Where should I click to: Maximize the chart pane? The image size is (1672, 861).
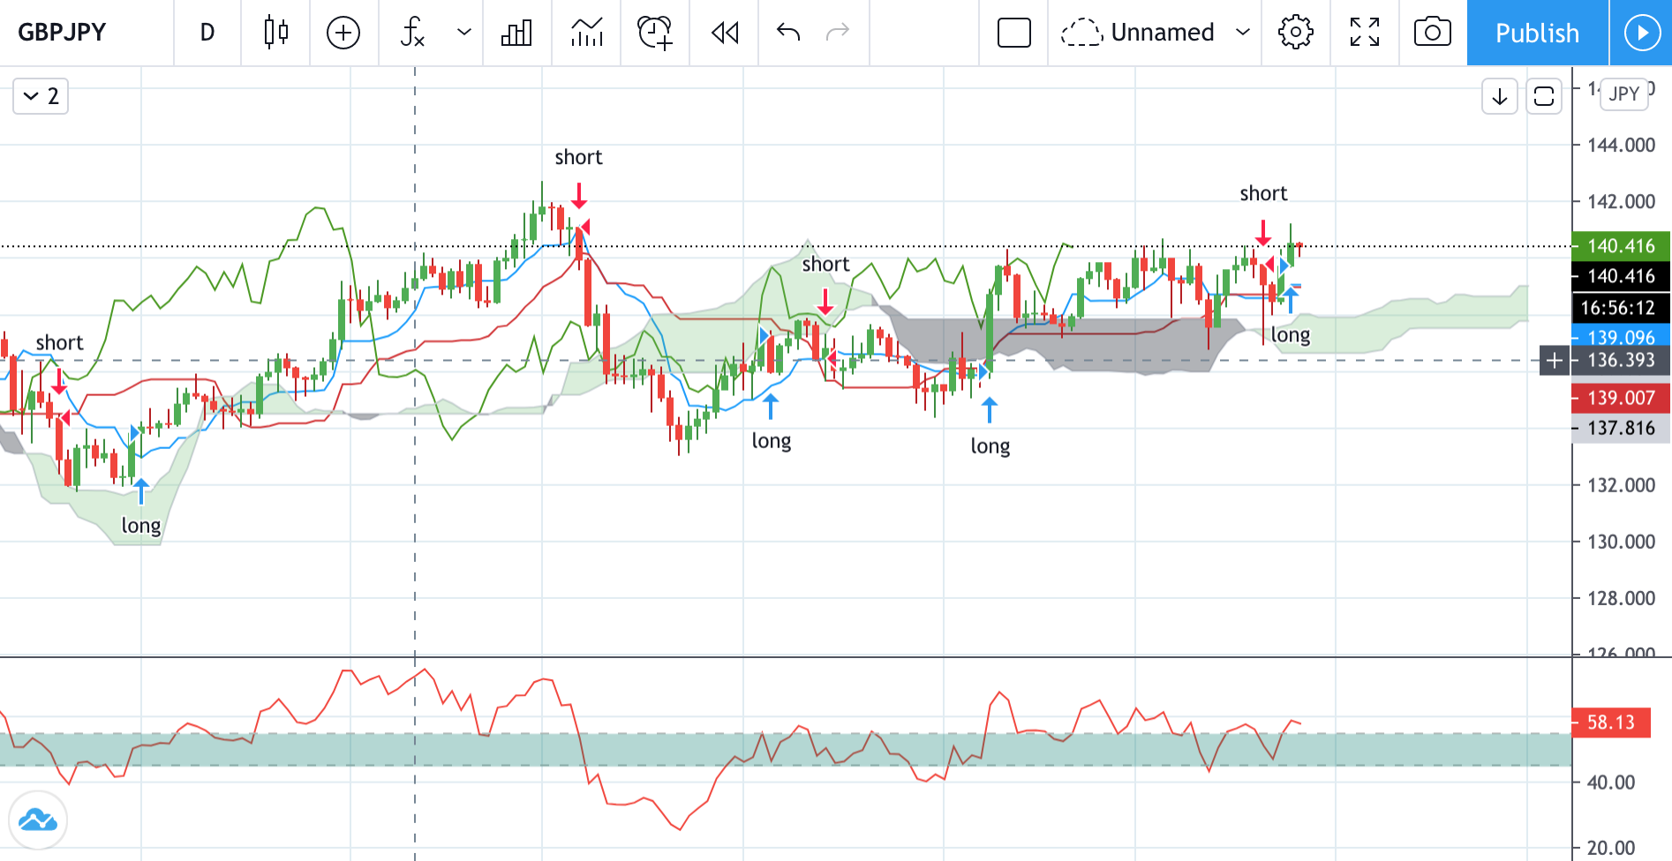coord(1544,96)
